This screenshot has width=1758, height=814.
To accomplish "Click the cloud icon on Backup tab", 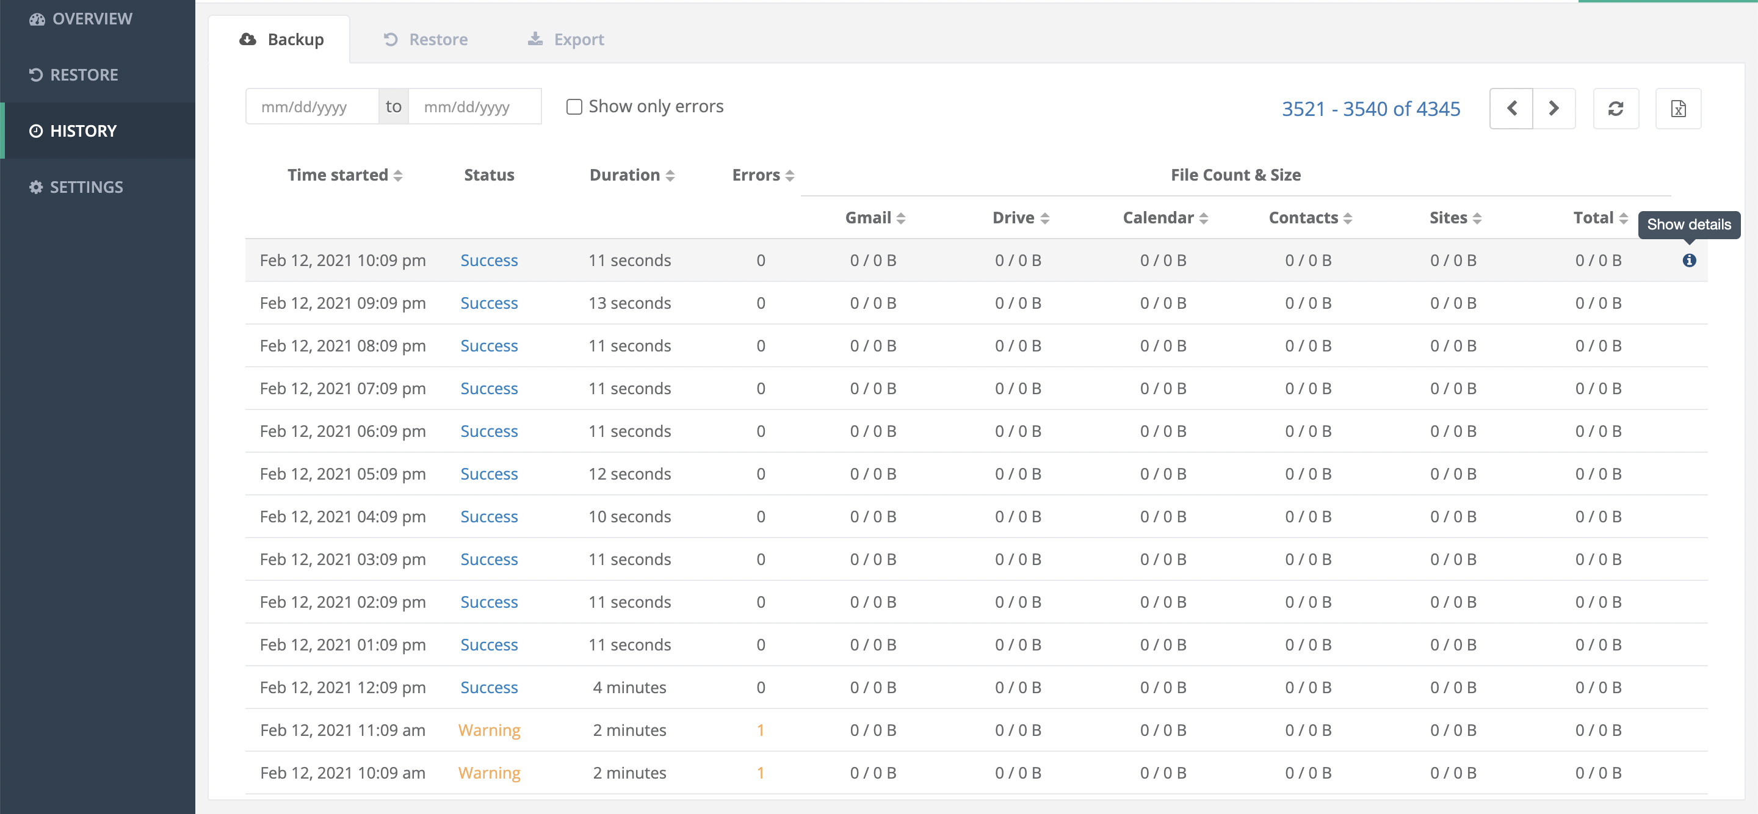I will [248, 39].
